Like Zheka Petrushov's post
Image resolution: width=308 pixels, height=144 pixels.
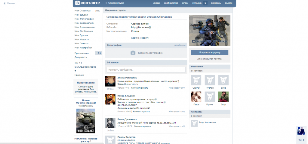pos(177,88)
